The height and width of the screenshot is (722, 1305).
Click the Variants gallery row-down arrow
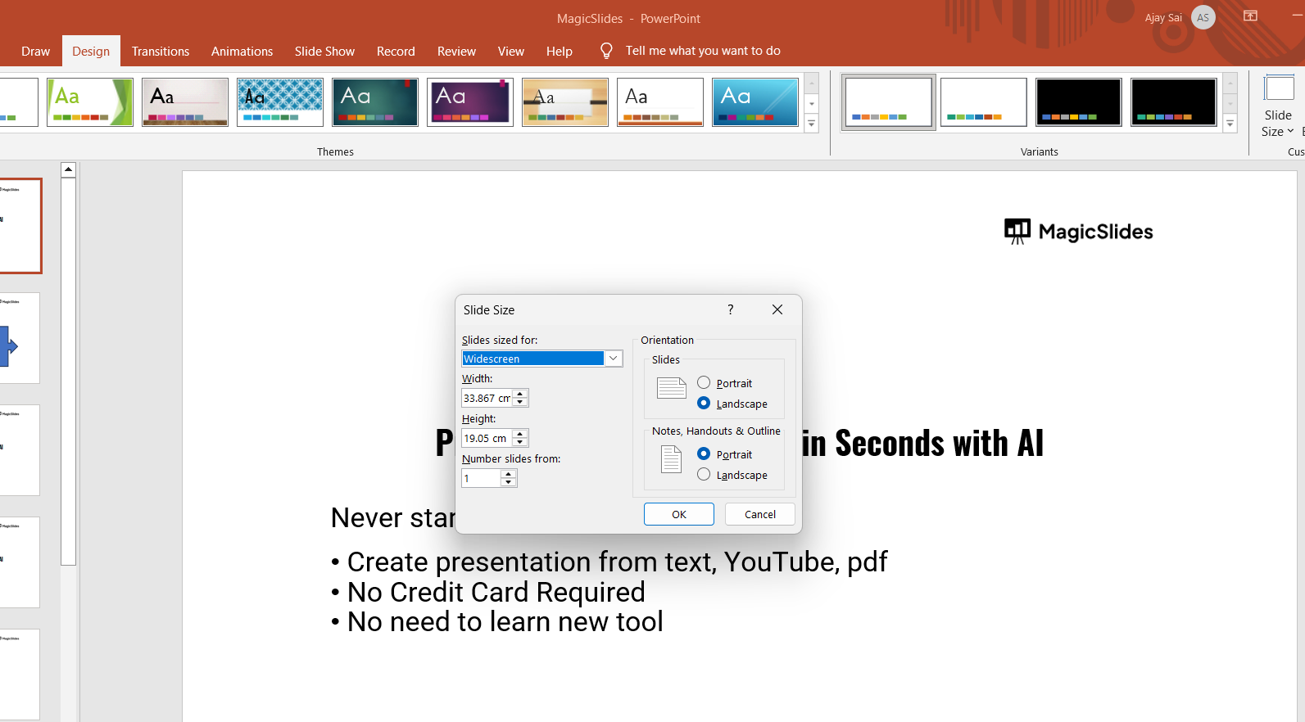tap(1230, 104)
